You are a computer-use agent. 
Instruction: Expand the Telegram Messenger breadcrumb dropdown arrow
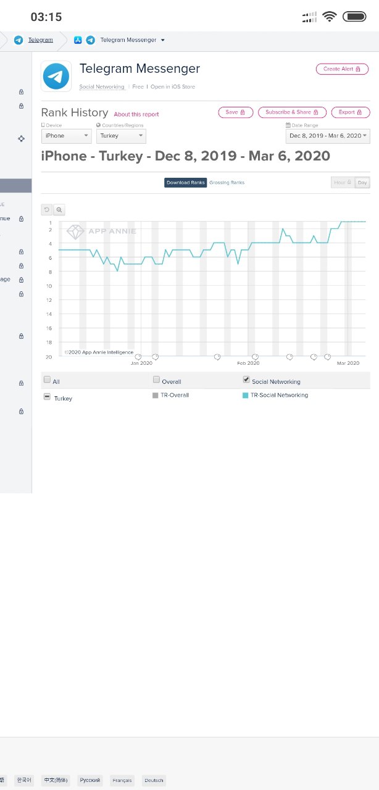[163, 40]
